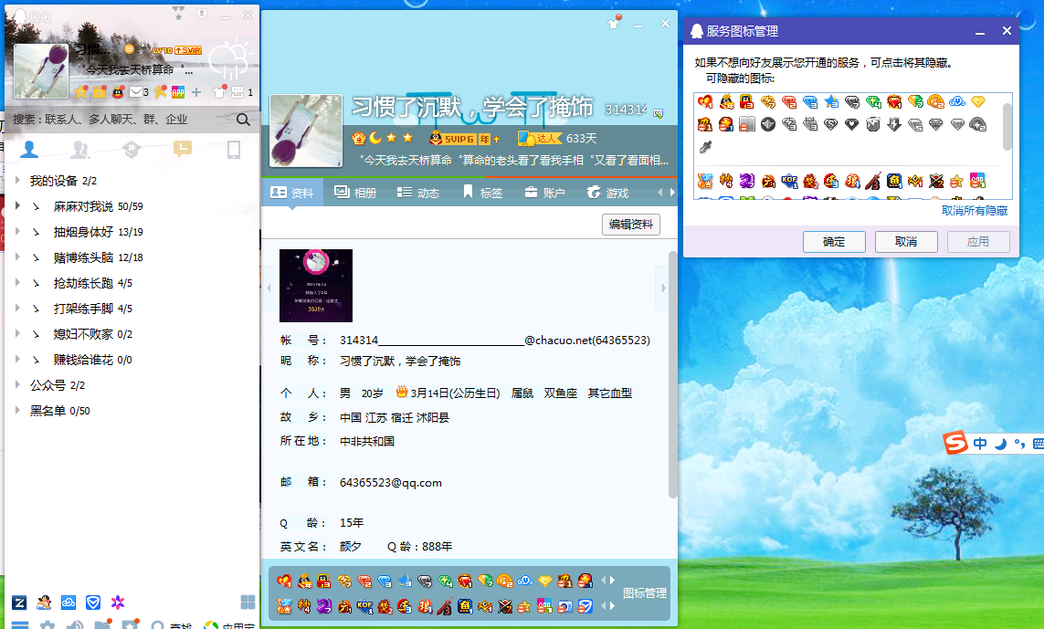The width and height of the screenshot is (1044, 629).
Task: Click the weather cloud icon in QQ panel
Action: coord(229,60)
